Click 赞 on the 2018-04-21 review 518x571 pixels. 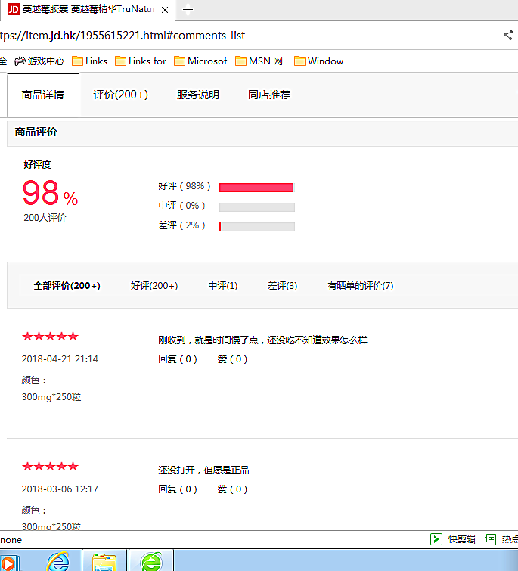[232, 359]
